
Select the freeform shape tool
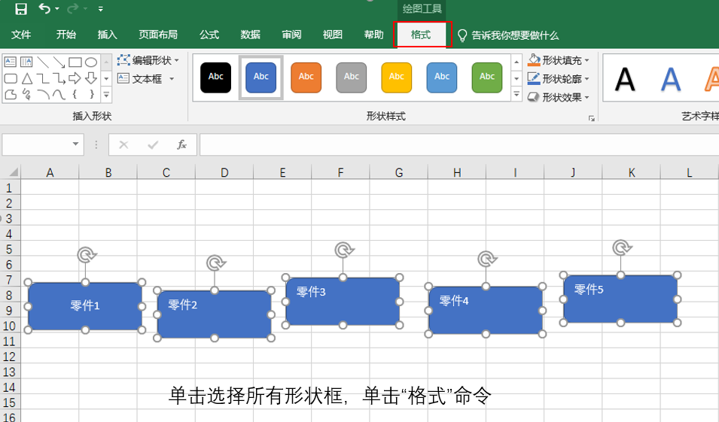click(x=11, y=94)
